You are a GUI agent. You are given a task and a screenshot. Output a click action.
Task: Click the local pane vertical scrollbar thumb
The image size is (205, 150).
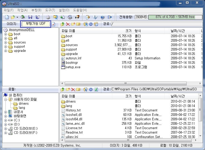click(200, 109)
